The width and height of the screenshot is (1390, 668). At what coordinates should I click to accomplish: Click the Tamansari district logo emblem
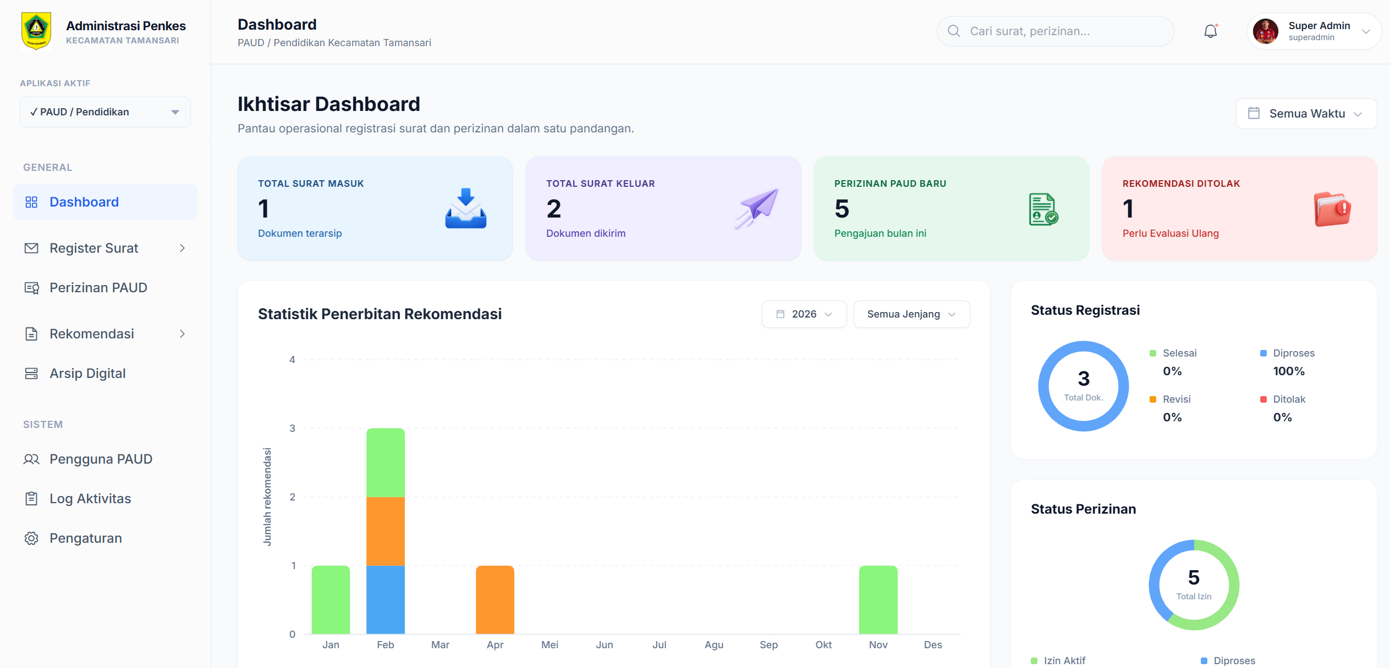tap(36, 31)
